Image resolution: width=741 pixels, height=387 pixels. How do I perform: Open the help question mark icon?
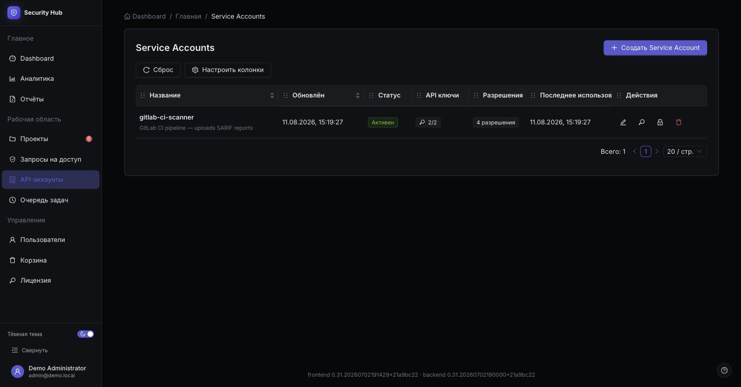[724, 370]
